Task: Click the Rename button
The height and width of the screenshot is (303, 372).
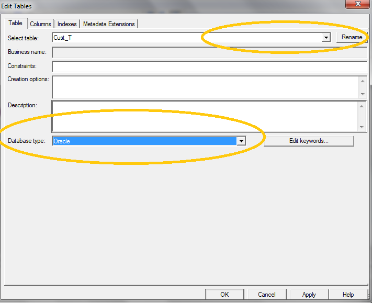Action: pyautogui.click(x=352, y=37)
